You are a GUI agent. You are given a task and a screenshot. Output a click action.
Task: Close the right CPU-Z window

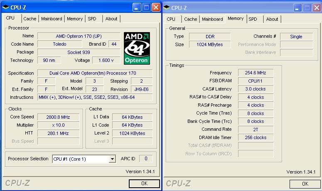click(317, 8)
